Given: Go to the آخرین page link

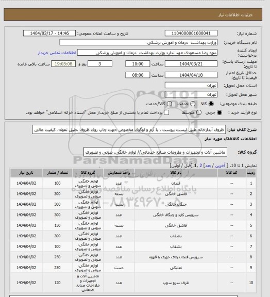Looking at the screenshot, I should (221, 166).
